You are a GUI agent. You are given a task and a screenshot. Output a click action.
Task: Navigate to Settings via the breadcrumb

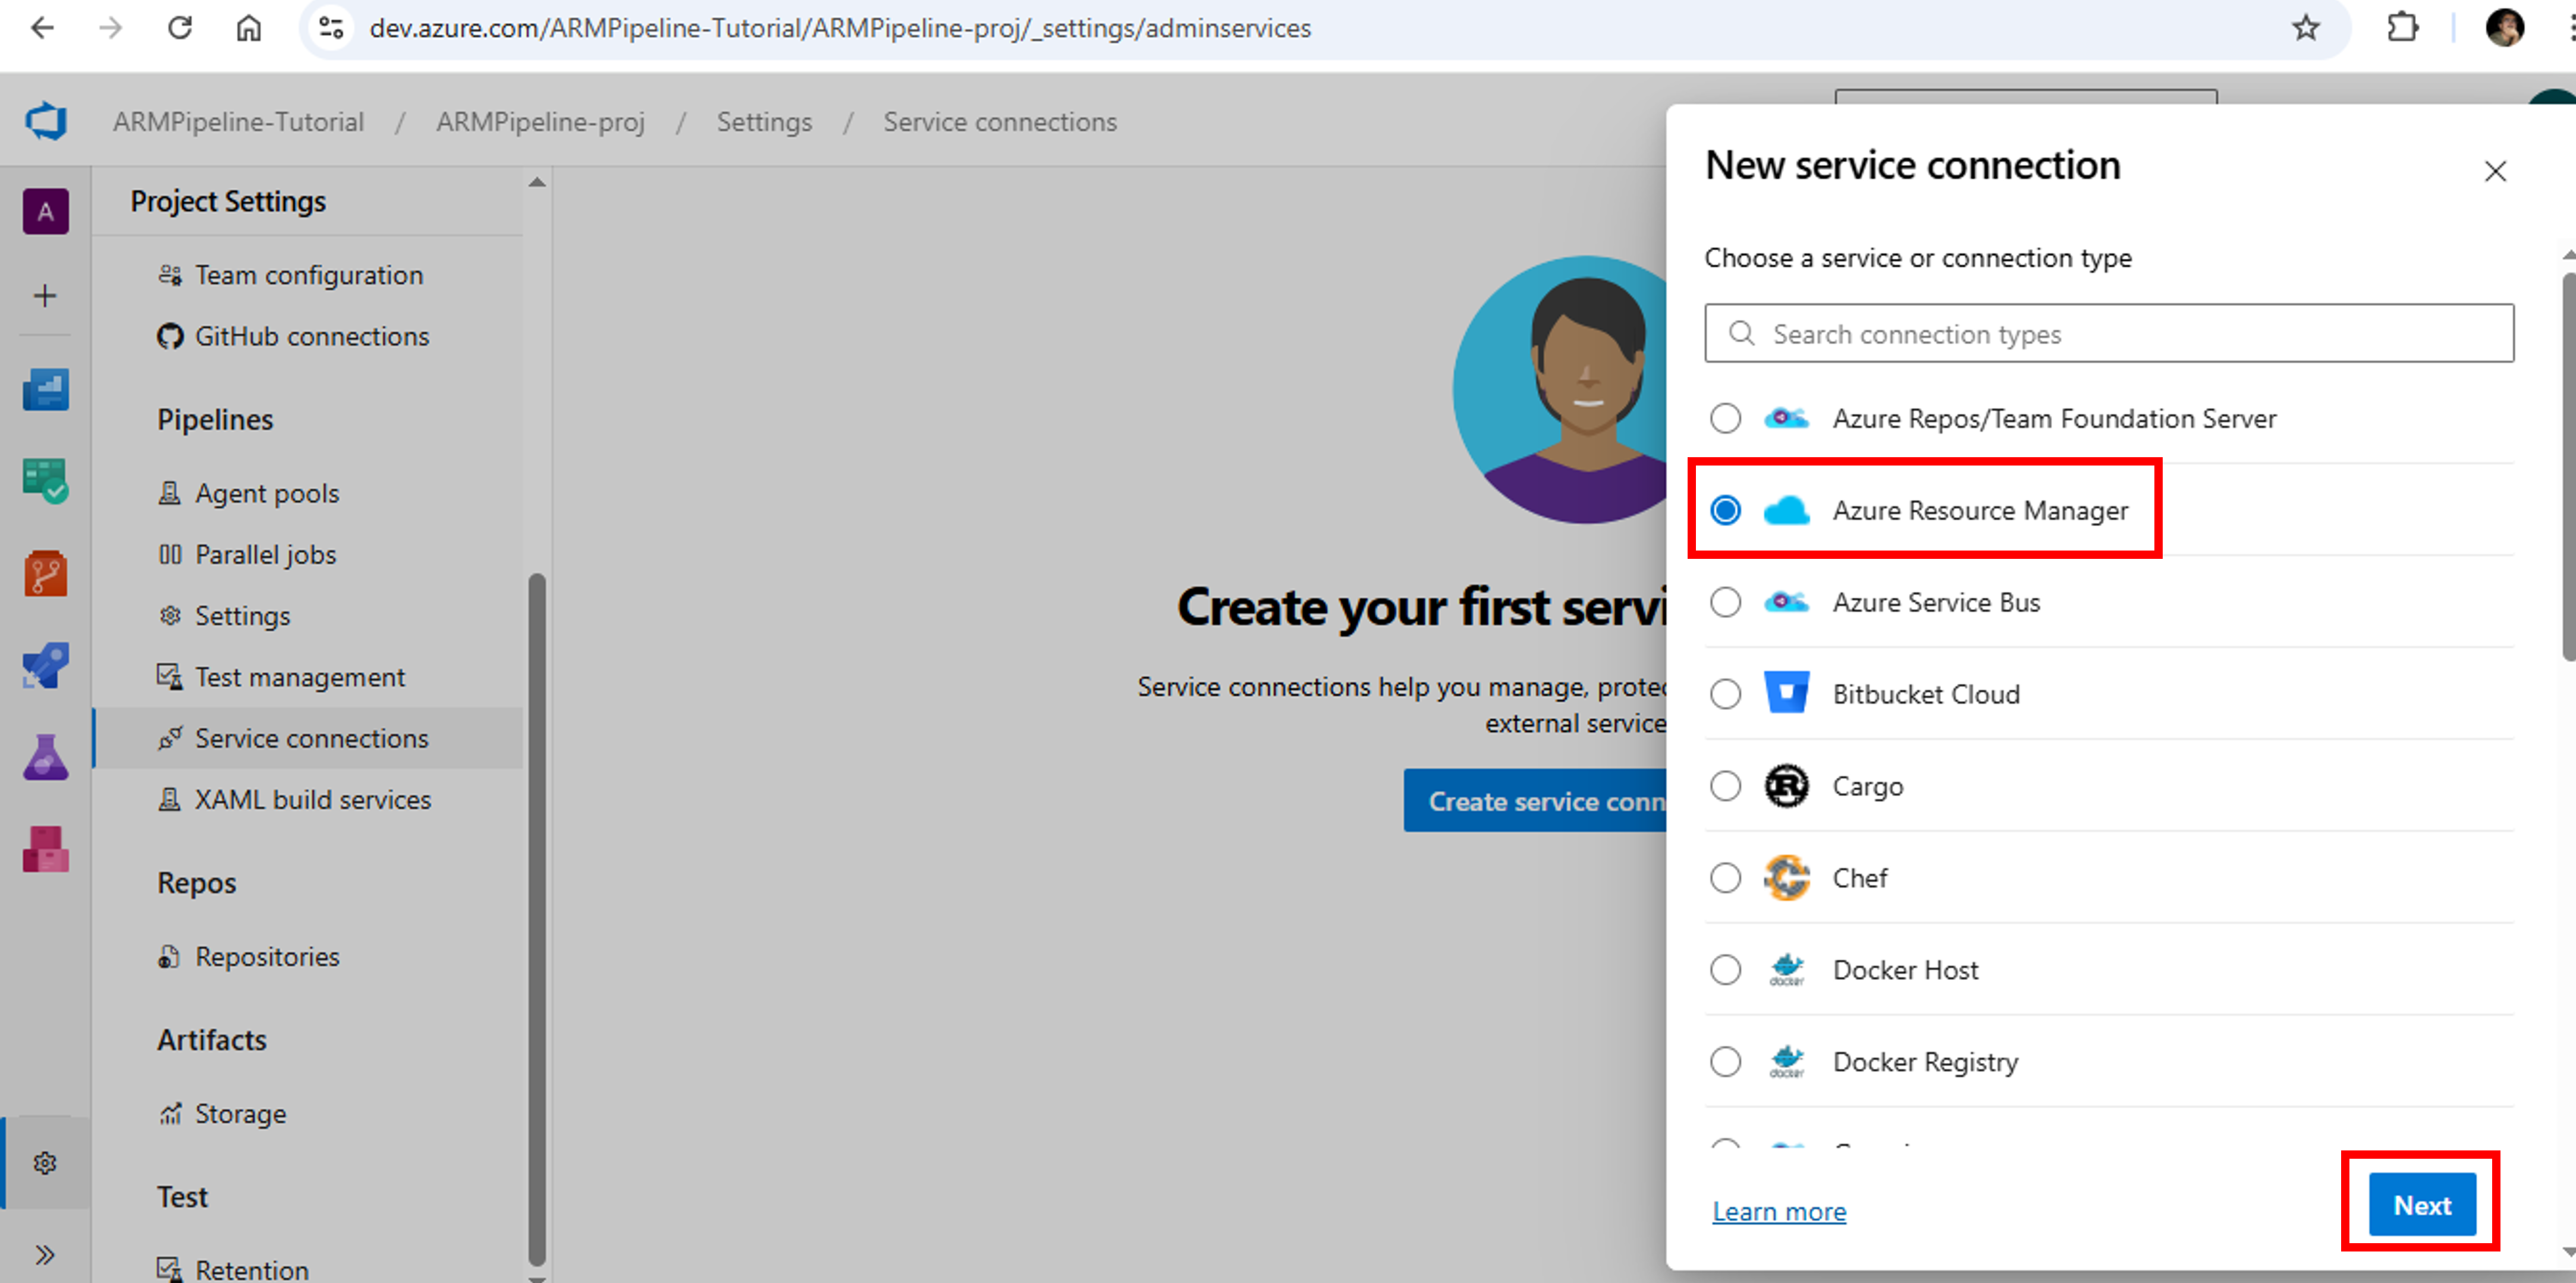point(764,121)
